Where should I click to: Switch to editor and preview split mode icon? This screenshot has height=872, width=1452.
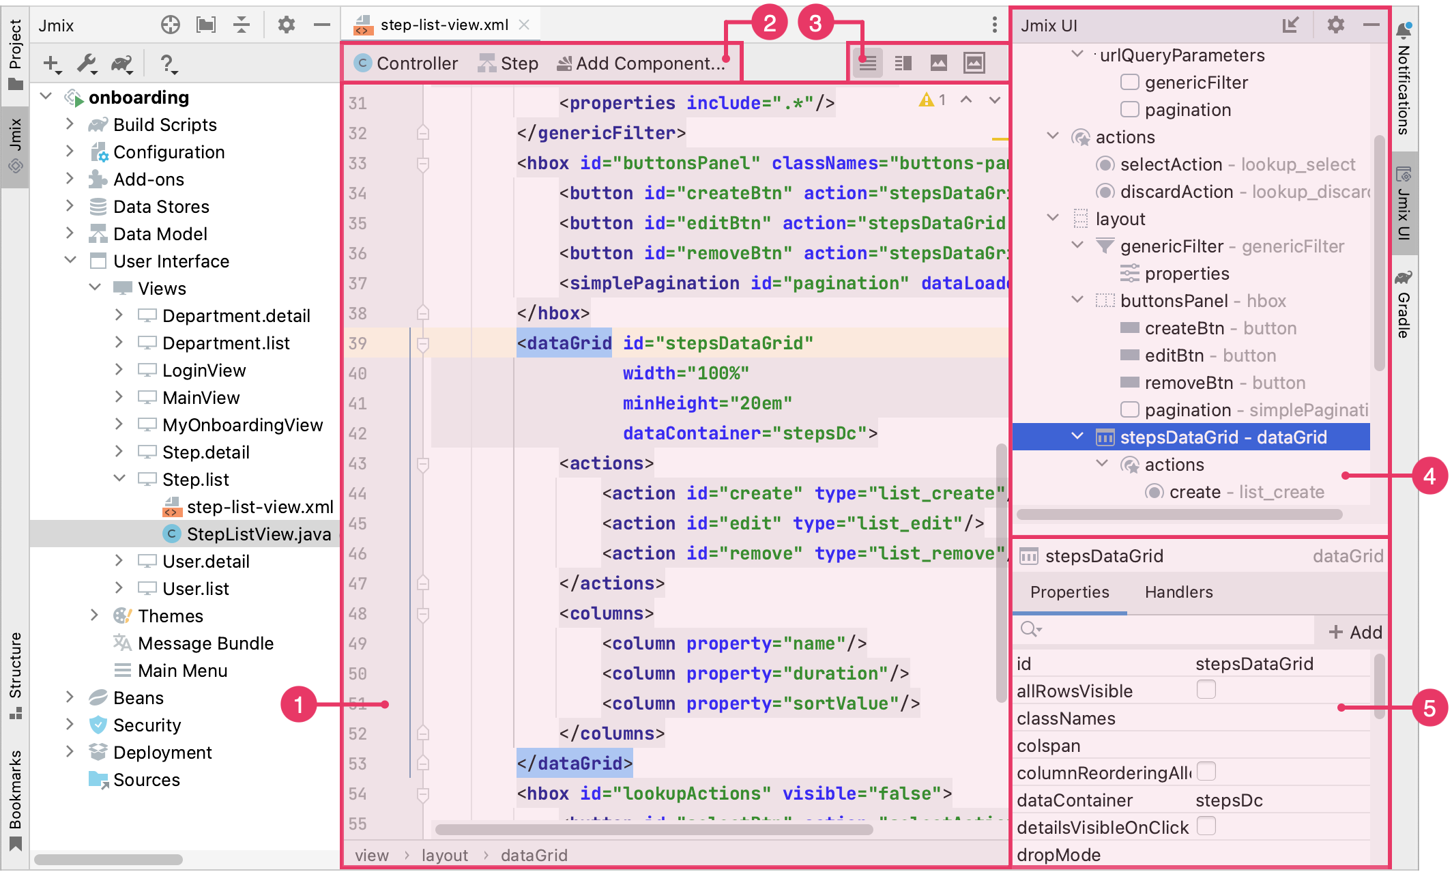903,63
